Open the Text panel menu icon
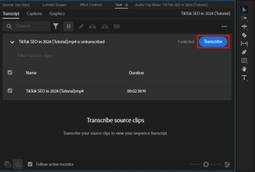 point(127,5)
